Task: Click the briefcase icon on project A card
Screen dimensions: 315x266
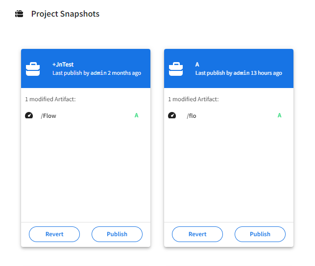Action: [176, 68]
